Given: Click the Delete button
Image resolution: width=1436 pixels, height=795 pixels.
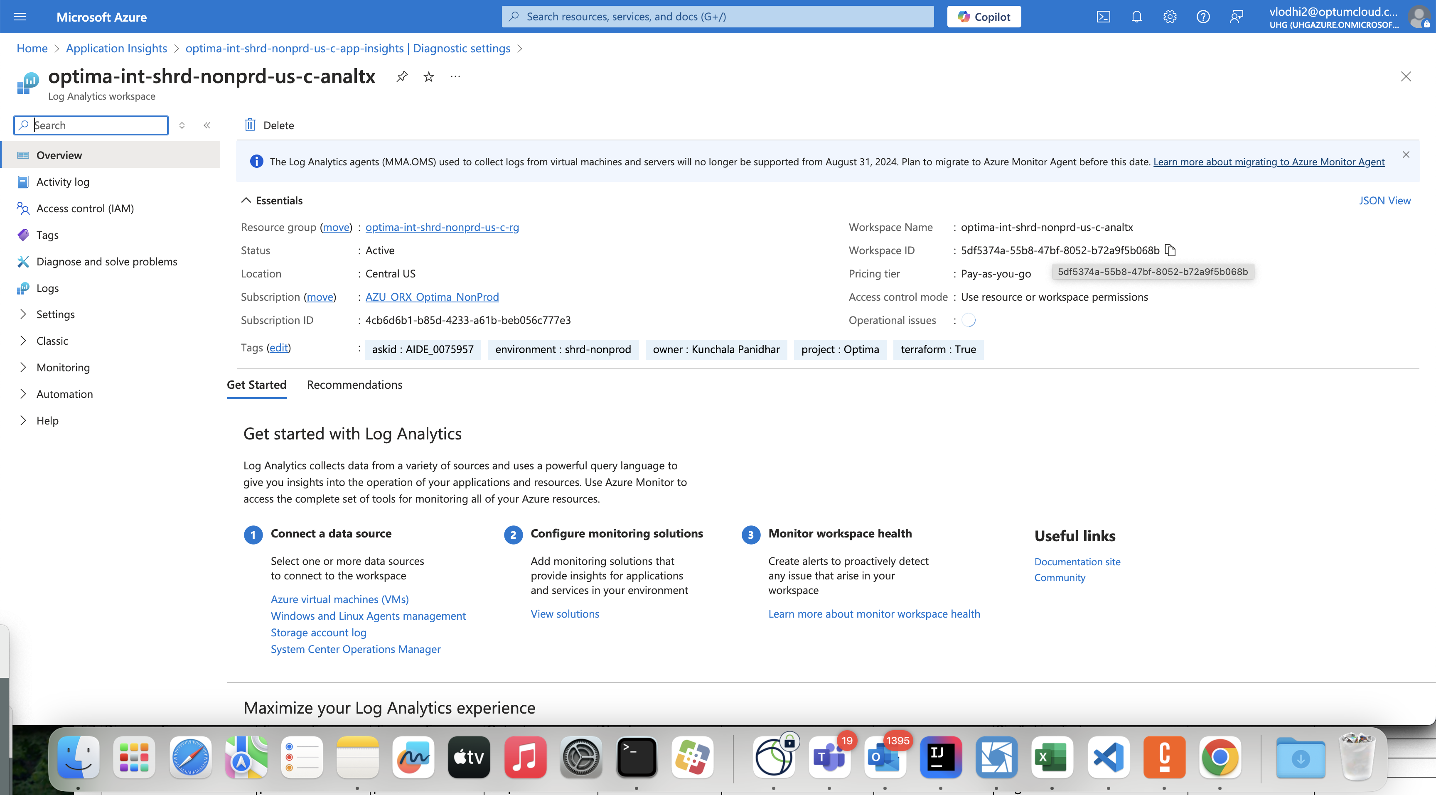Looking at the screenshot, I should [269, 125].
